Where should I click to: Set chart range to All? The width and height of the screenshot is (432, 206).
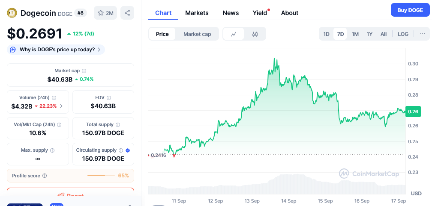pyautogui.click(x=384, y=34)
